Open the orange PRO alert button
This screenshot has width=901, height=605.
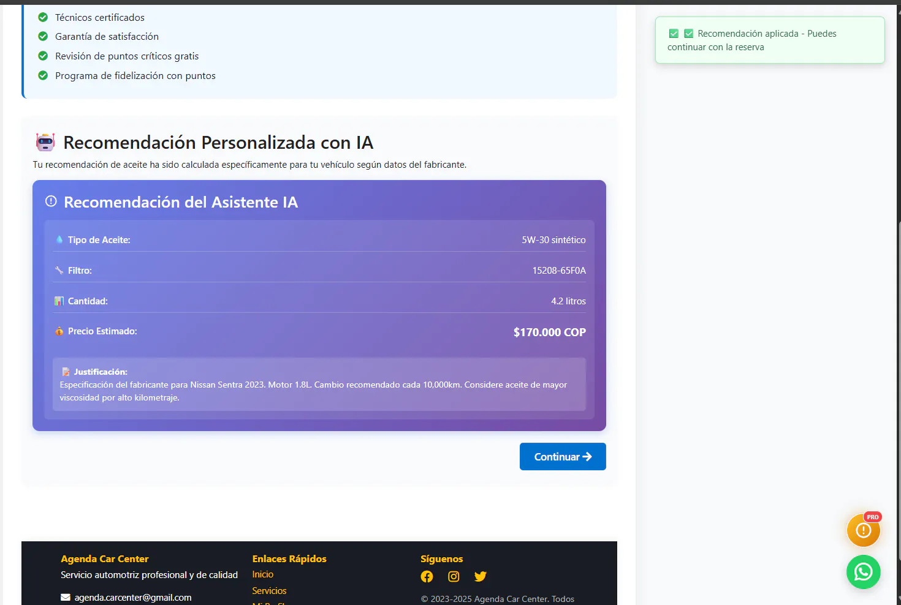(x=863, y=530)
